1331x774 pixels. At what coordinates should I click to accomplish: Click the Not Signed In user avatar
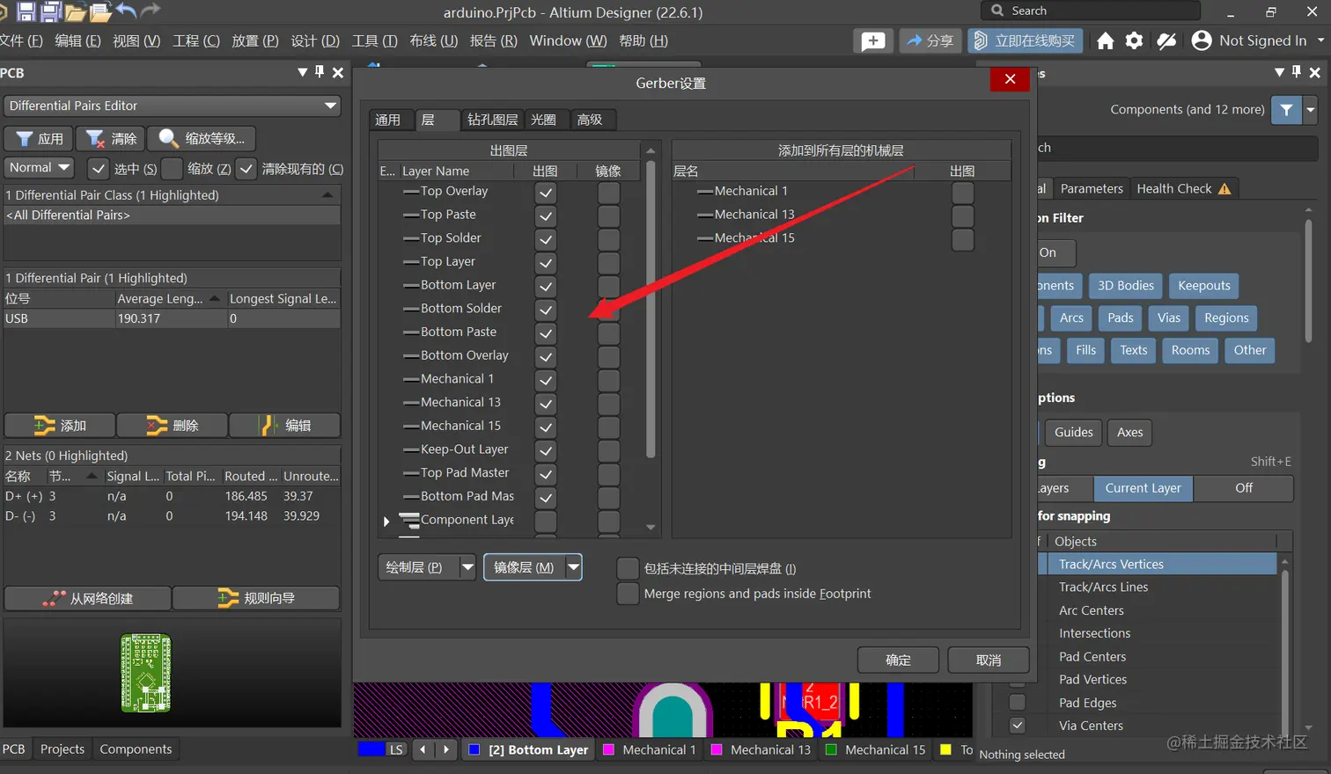[1202, 40]
